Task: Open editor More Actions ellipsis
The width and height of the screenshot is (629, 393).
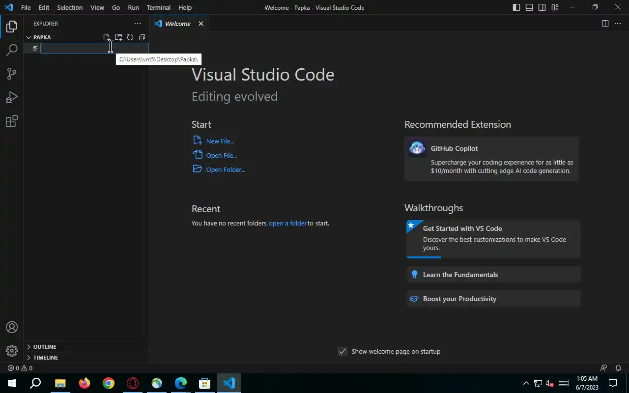Action: [618, 24]
